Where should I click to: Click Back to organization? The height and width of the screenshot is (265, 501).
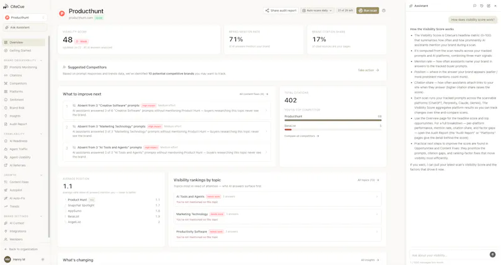click(x=21, y=249)
